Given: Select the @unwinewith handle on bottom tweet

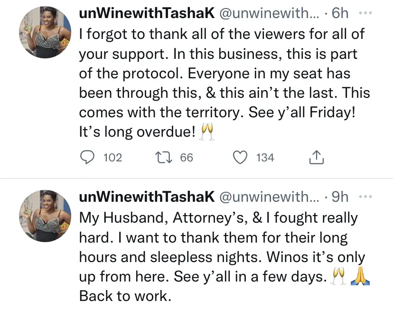Looking at the screenshot, I should coord(267,197).
